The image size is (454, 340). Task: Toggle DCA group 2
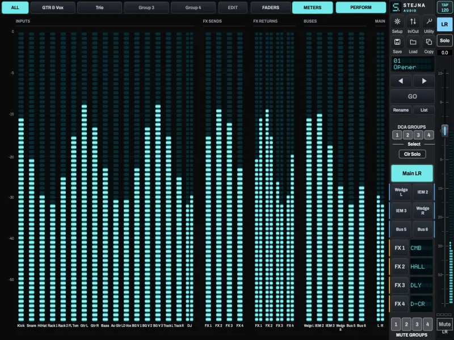pos(407,135)
